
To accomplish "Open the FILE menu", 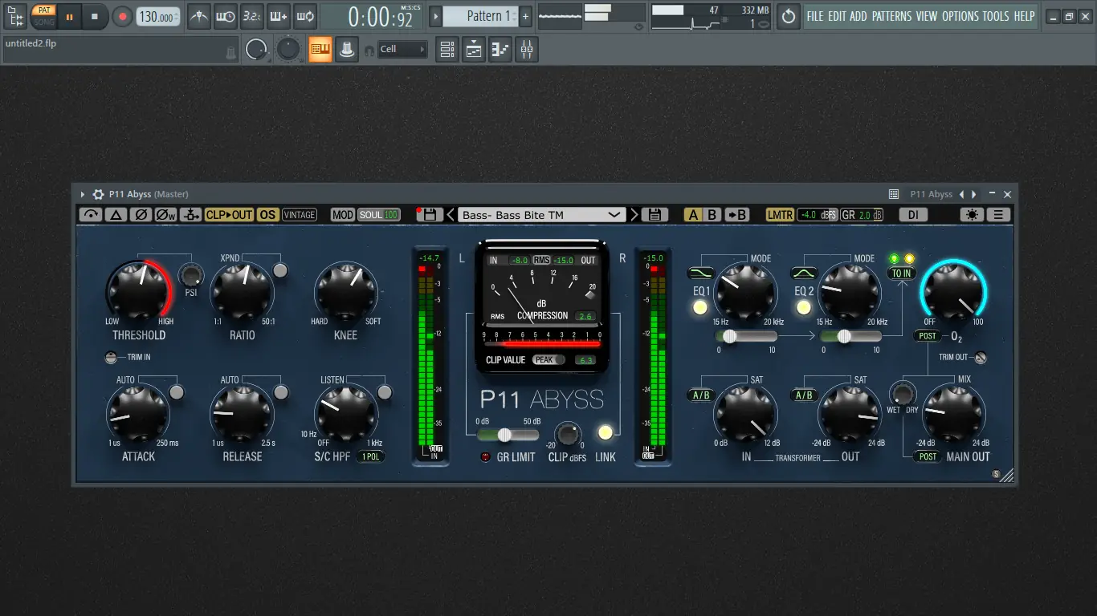I will click(815, 16).
